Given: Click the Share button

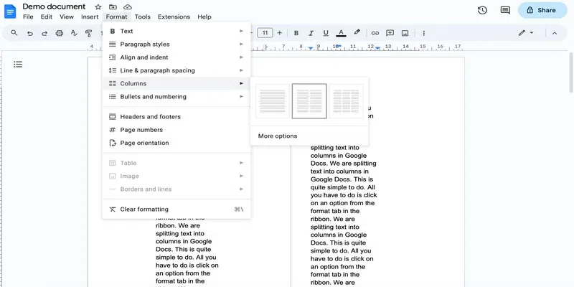Looking at the screenshot, I should (x=542, y=10).
